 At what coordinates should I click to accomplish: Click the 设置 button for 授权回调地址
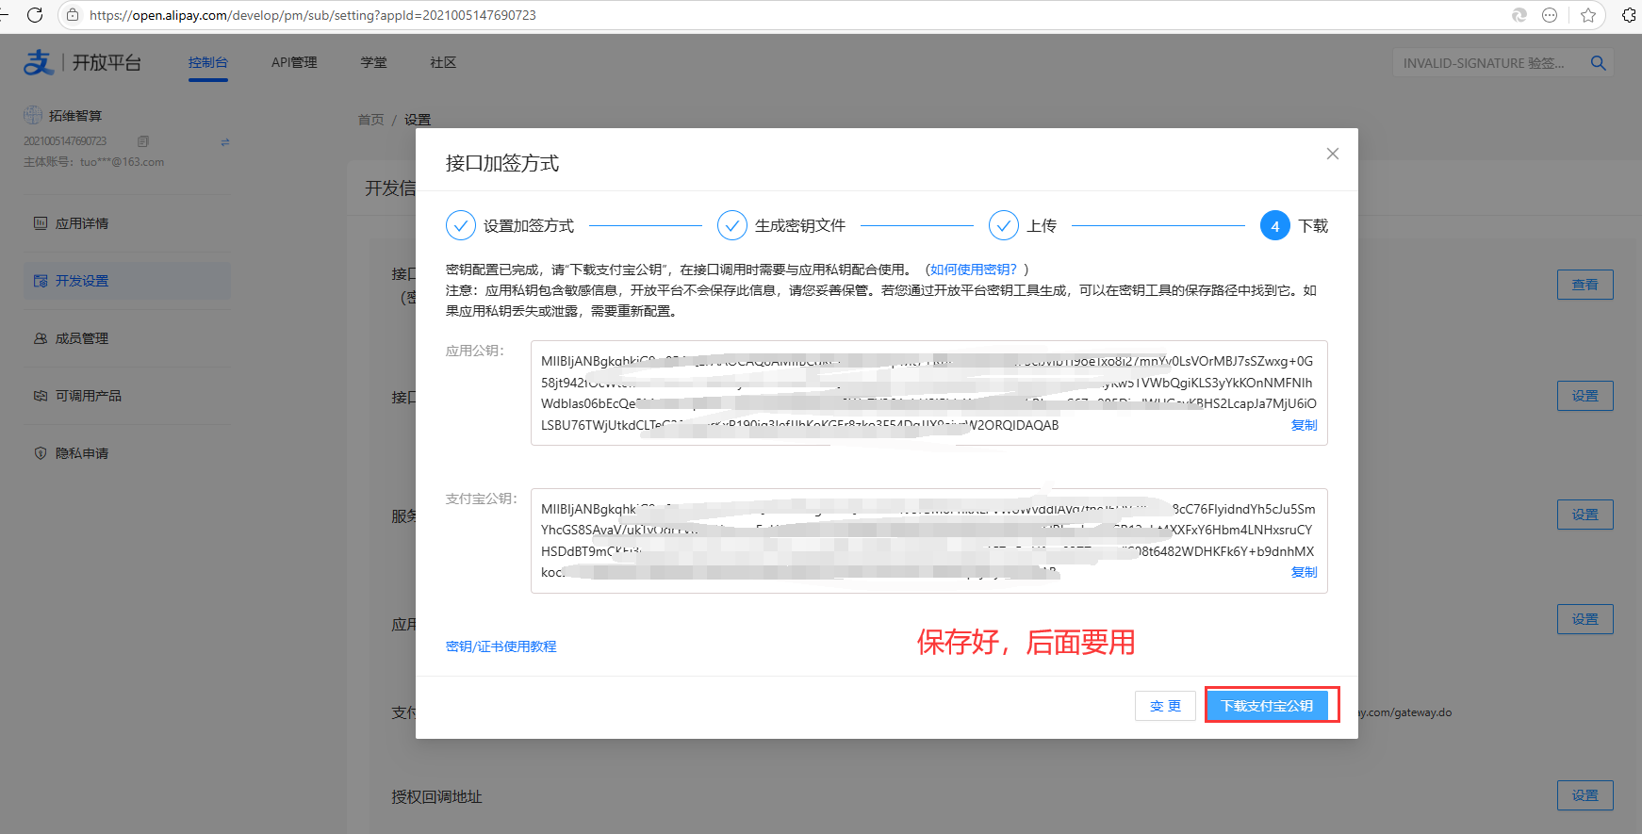point(1585,795)
